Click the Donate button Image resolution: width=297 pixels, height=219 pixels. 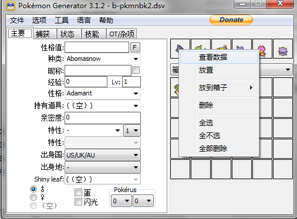click(x=231, y=20)
